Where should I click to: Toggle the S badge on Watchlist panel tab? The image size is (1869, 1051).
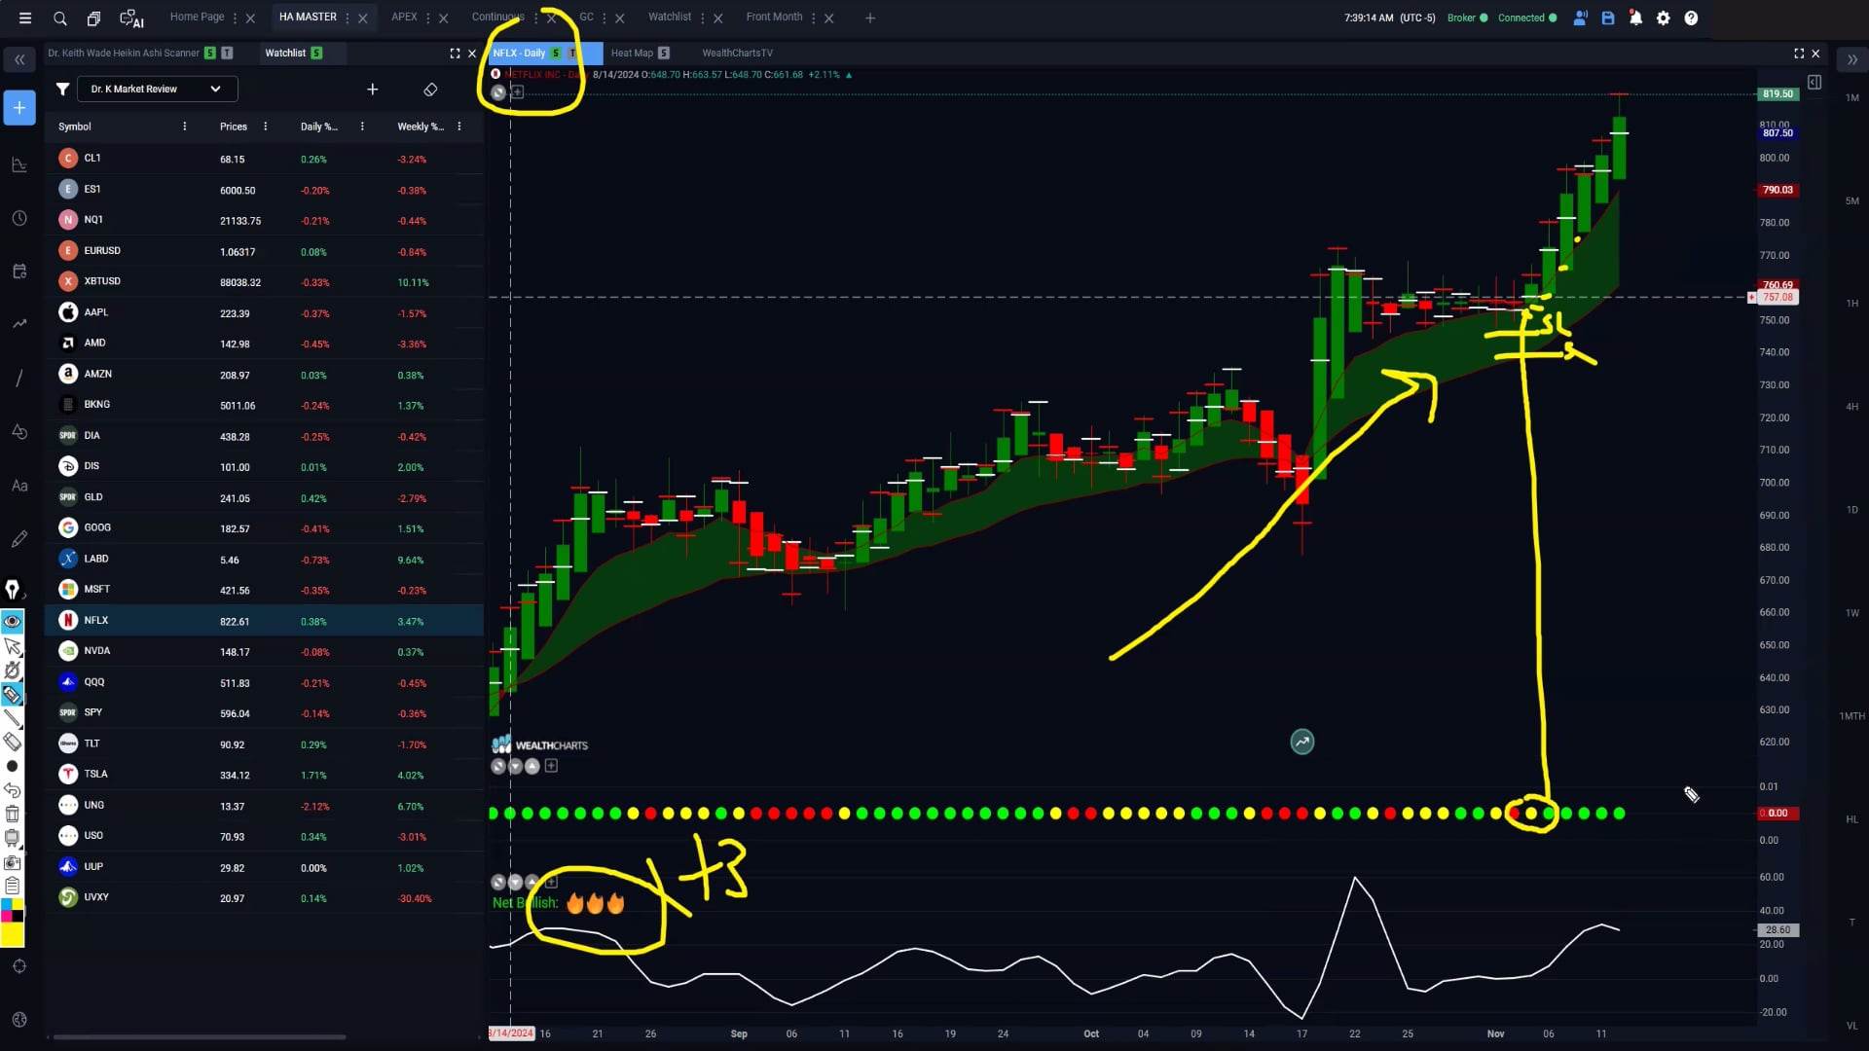316,53
